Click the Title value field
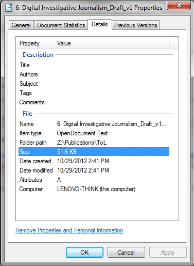 [112, 65]
